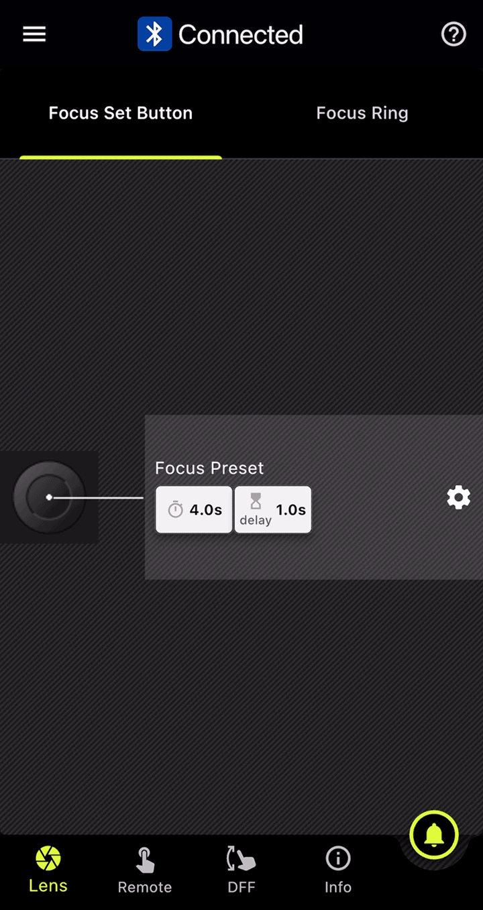Click the stopwatch icon beside 4.0s
The height and width of the screenshot is (910, 483).
(x=176, y=510)
